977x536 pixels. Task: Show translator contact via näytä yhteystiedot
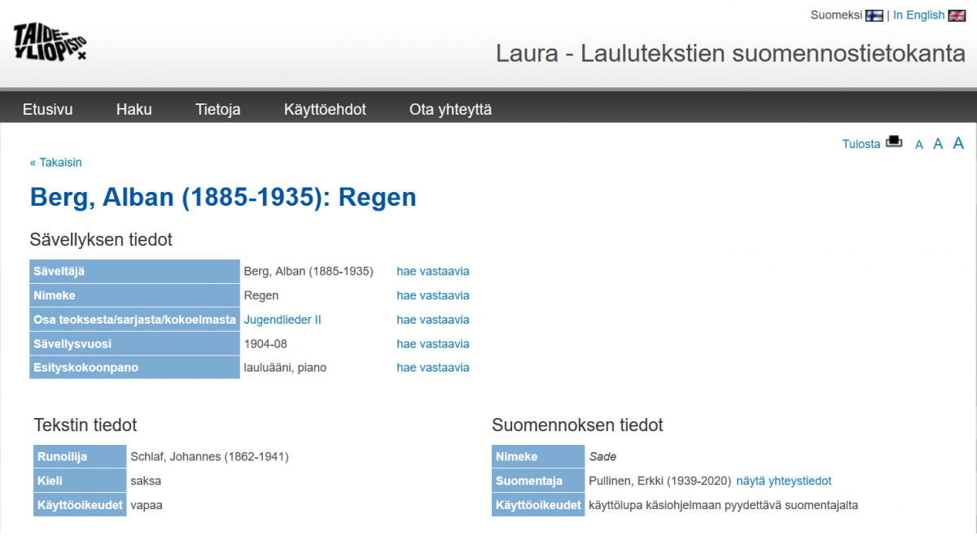tap(783, 481)
